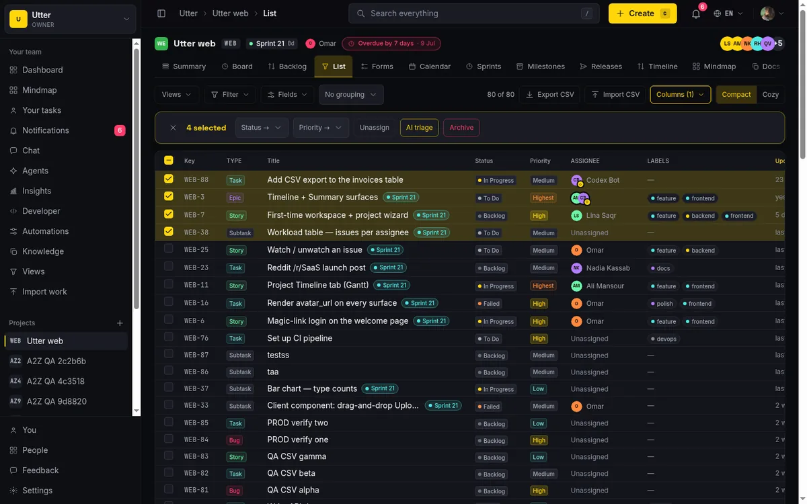Expand the No grouping dropdown
Screen dimensions: 807x504
click(351, 95)
